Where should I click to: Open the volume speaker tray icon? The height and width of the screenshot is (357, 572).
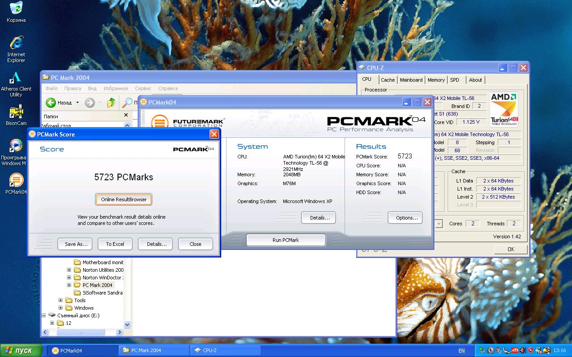523,350
